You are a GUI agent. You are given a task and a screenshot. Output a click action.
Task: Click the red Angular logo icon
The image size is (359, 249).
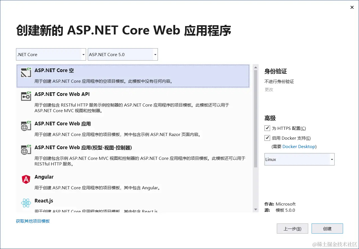(x=26, y=179)
